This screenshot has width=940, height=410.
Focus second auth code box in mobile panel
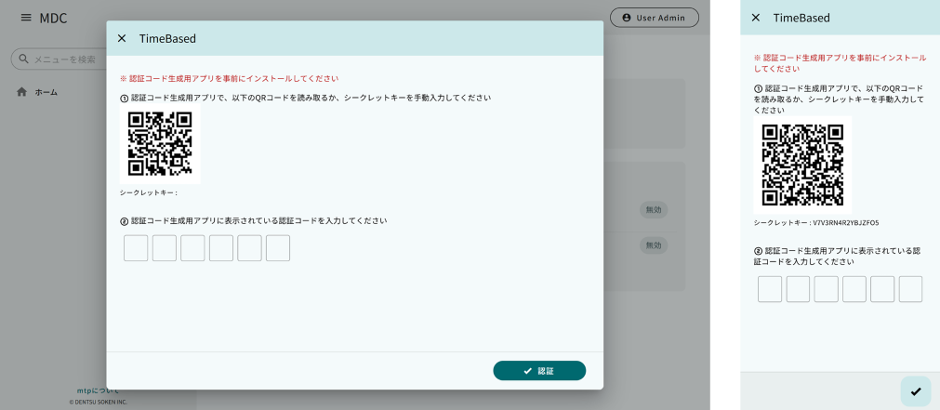(798, 289)
